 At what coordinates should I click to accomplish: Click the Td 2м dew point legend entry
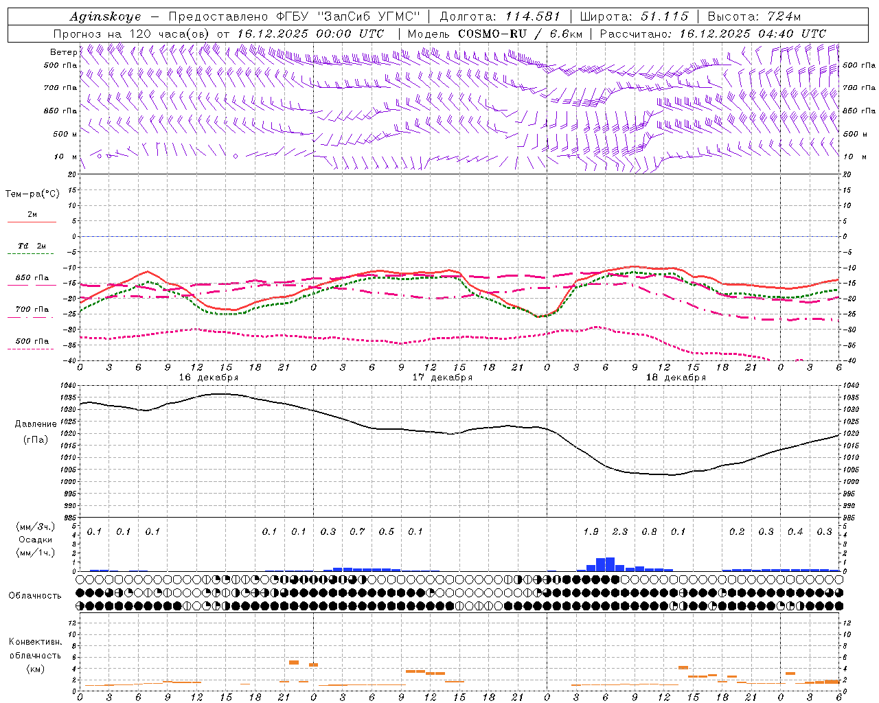(32, 246)
